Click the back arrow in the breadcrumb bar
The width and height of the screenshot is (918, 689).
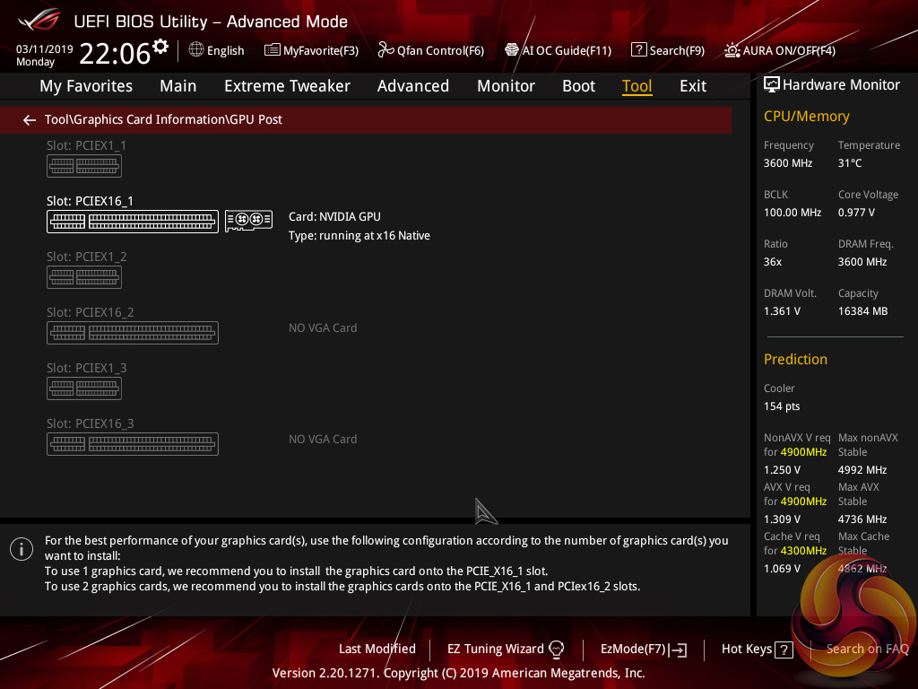30,120
